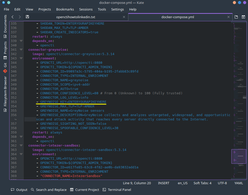
Task: Click the forward navigation arrow
Action: pyautogui.click(x=20, y=17)
